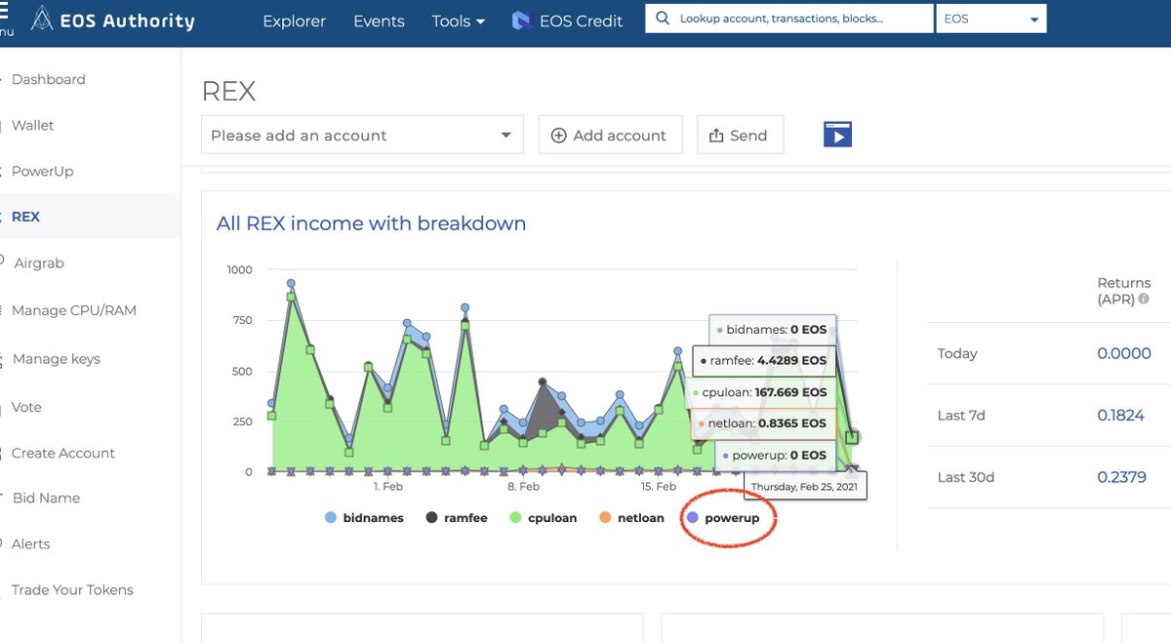This screenshot has width=1171, height=643.
Task: Click the plus icon in Add account
Action: (559, 136)
